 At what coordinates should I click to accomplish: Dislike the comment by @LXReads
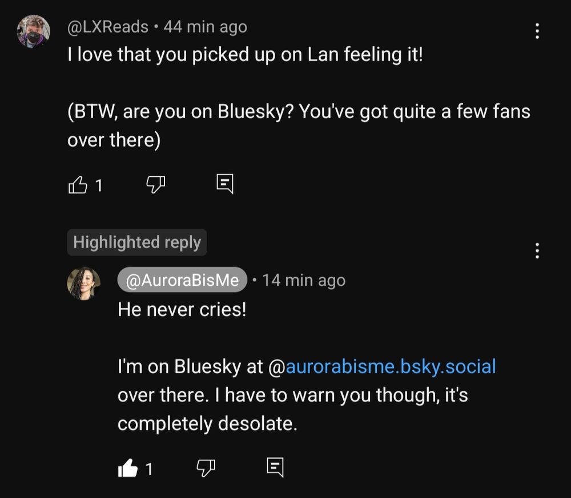pos(154,184)
